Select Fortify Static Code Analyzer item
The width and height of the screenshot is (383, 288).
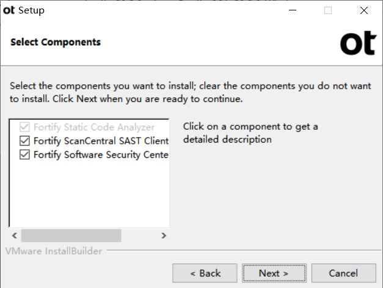coord(94,127)
